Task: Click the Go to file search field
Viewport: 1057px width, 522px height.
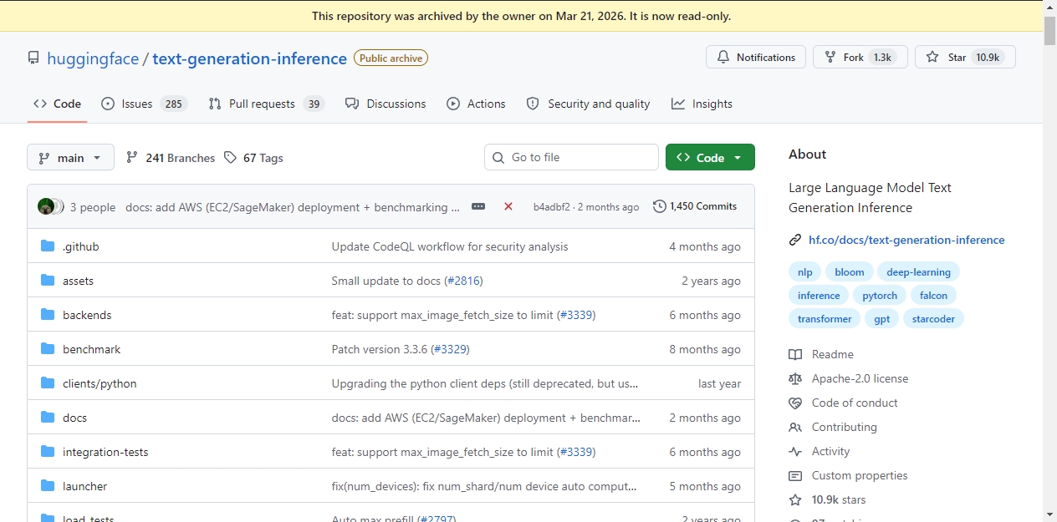Action: tap(571, 157)
